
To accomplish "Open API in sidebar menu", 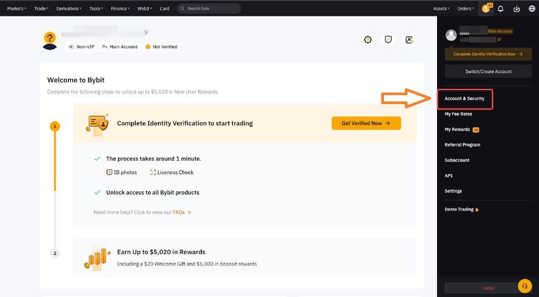I will pos(449,176).
